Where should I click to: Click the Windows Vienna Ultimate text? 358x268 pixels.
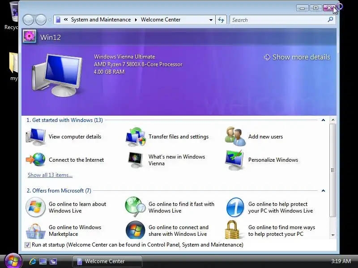(x=124, y=57)
